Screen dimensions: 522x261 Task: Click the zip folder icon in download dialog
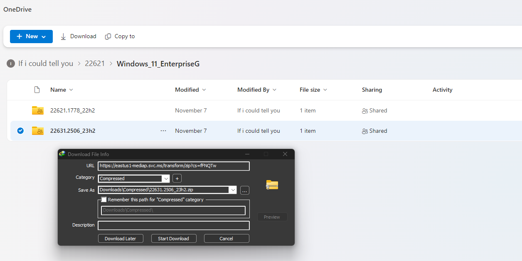tap(272, 185)
